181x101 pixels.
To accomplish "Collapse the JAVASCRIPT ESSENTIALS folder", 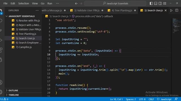I will click(21, 16).
